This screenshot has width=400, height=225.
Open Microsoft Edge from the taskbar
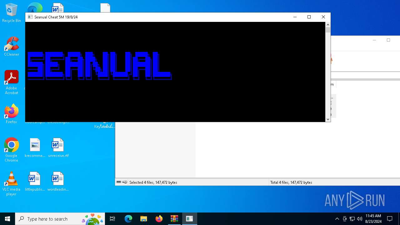pyautogui.click(x=128, y=219)
